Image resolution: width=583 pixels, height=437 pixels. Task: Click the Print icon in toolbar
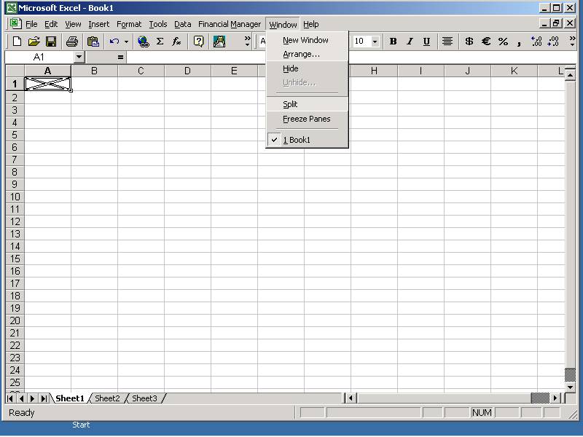pos(72,42)
